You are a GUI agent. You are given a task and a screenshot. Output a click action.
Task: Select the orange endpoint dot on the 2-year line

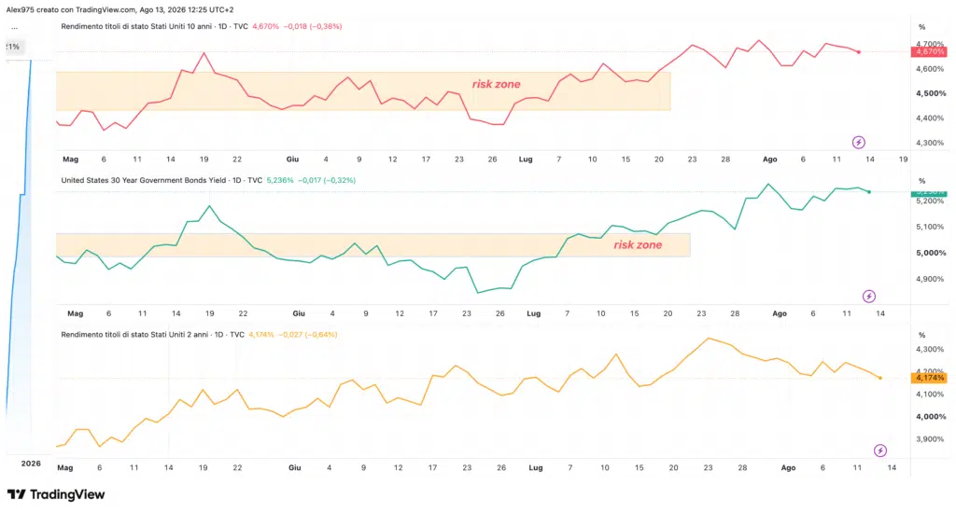[x=879, y=379]
